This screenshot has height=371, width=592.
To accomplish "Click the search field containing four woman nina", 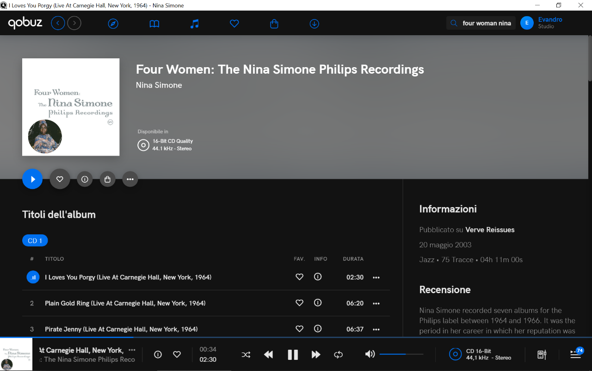I will [x=486, y=23].
